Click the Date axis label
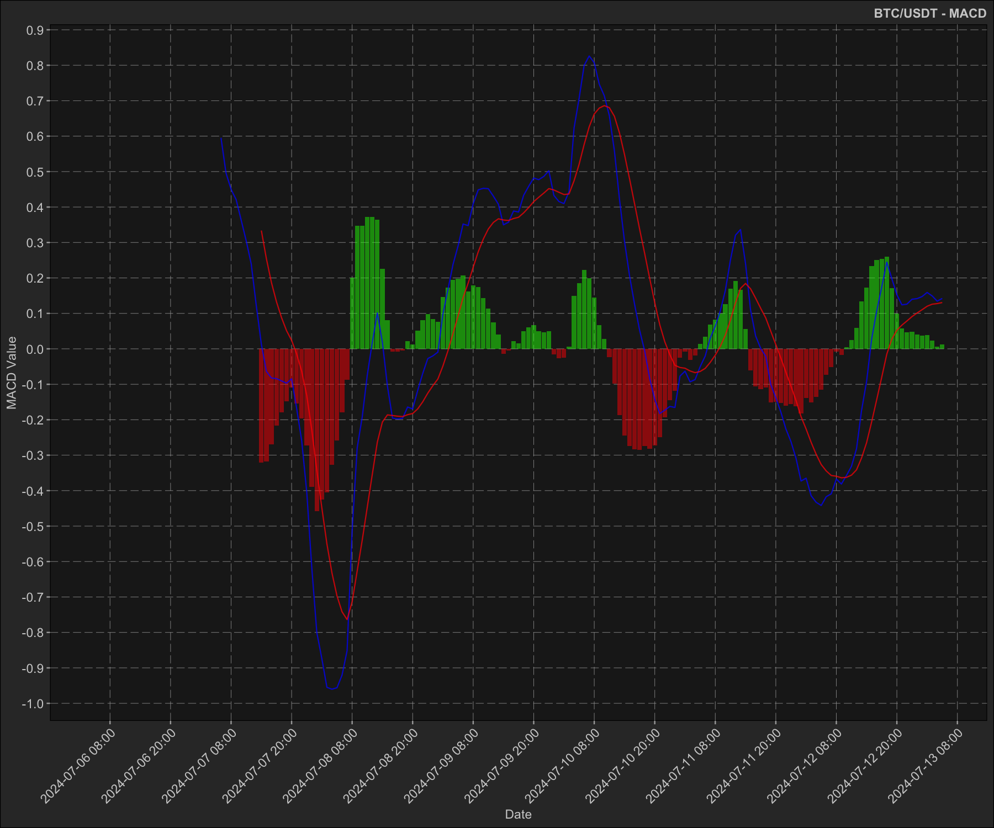This screenshot has width=994, height=828. click(518, 814)
